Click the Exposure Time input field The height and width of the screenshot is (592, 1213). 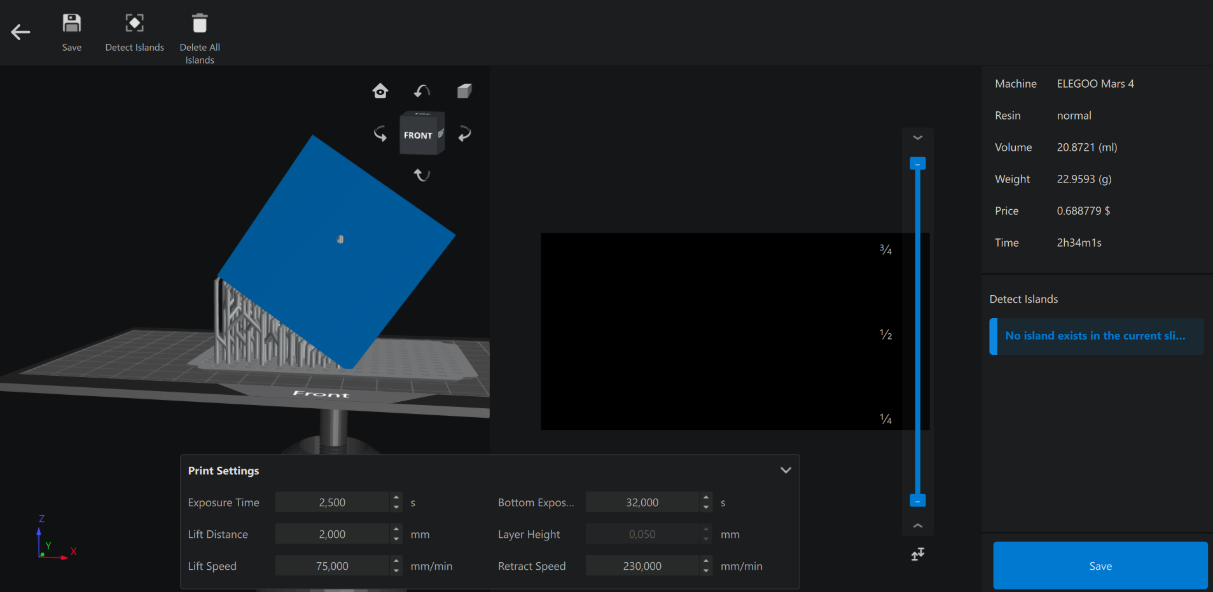[x=331, y=502]
